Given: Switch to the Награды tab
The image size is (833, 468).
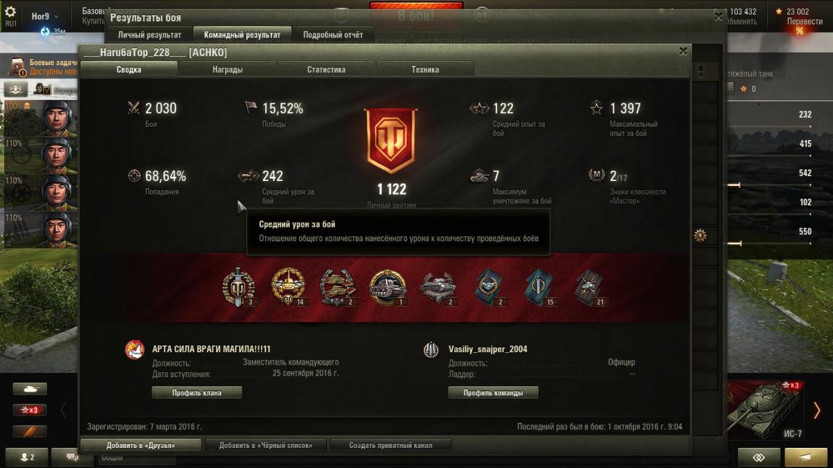Looking at the screenshot, I should coord(228,69).
